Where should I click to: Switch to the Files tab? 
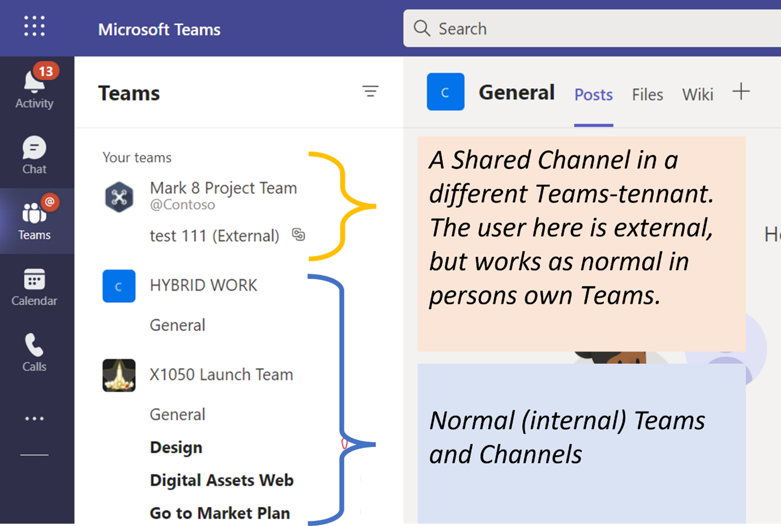pyautogui.click(x=647, y=95)
